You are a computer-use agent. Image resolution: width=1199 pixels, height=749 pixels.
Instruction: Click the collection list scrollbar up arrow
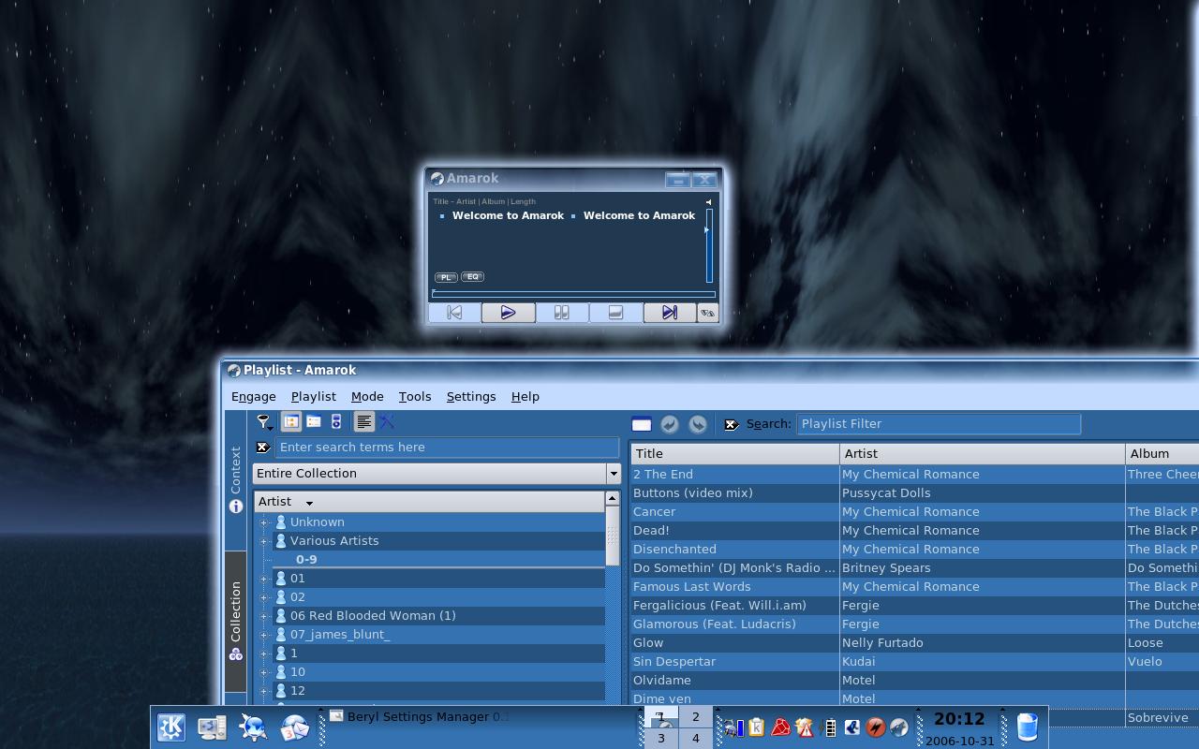point(613,499)
